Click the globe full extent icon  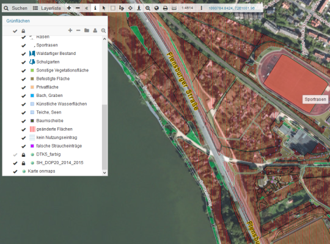[x=156, y=8]
